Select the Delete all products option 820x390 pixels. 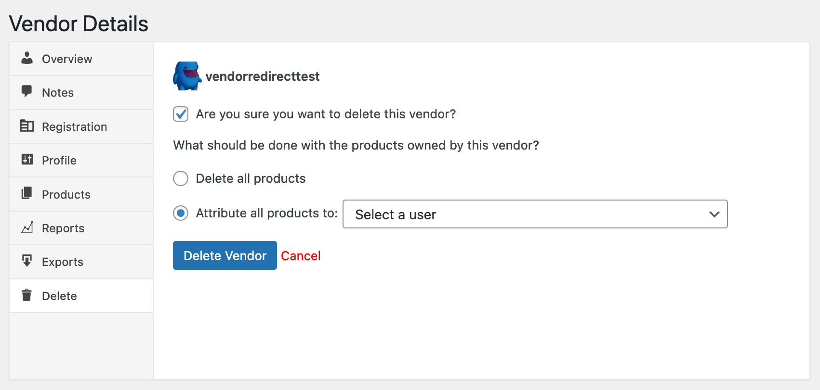point(181,179)
